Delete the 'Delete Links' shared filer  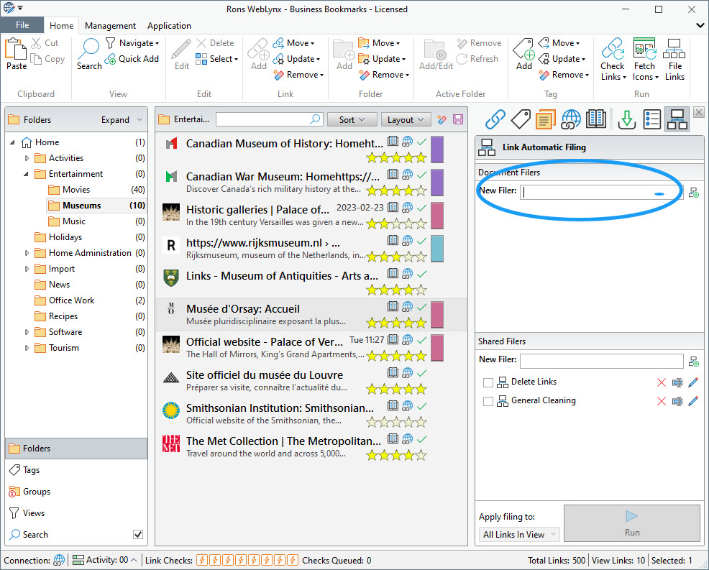(x=661, y=382)
